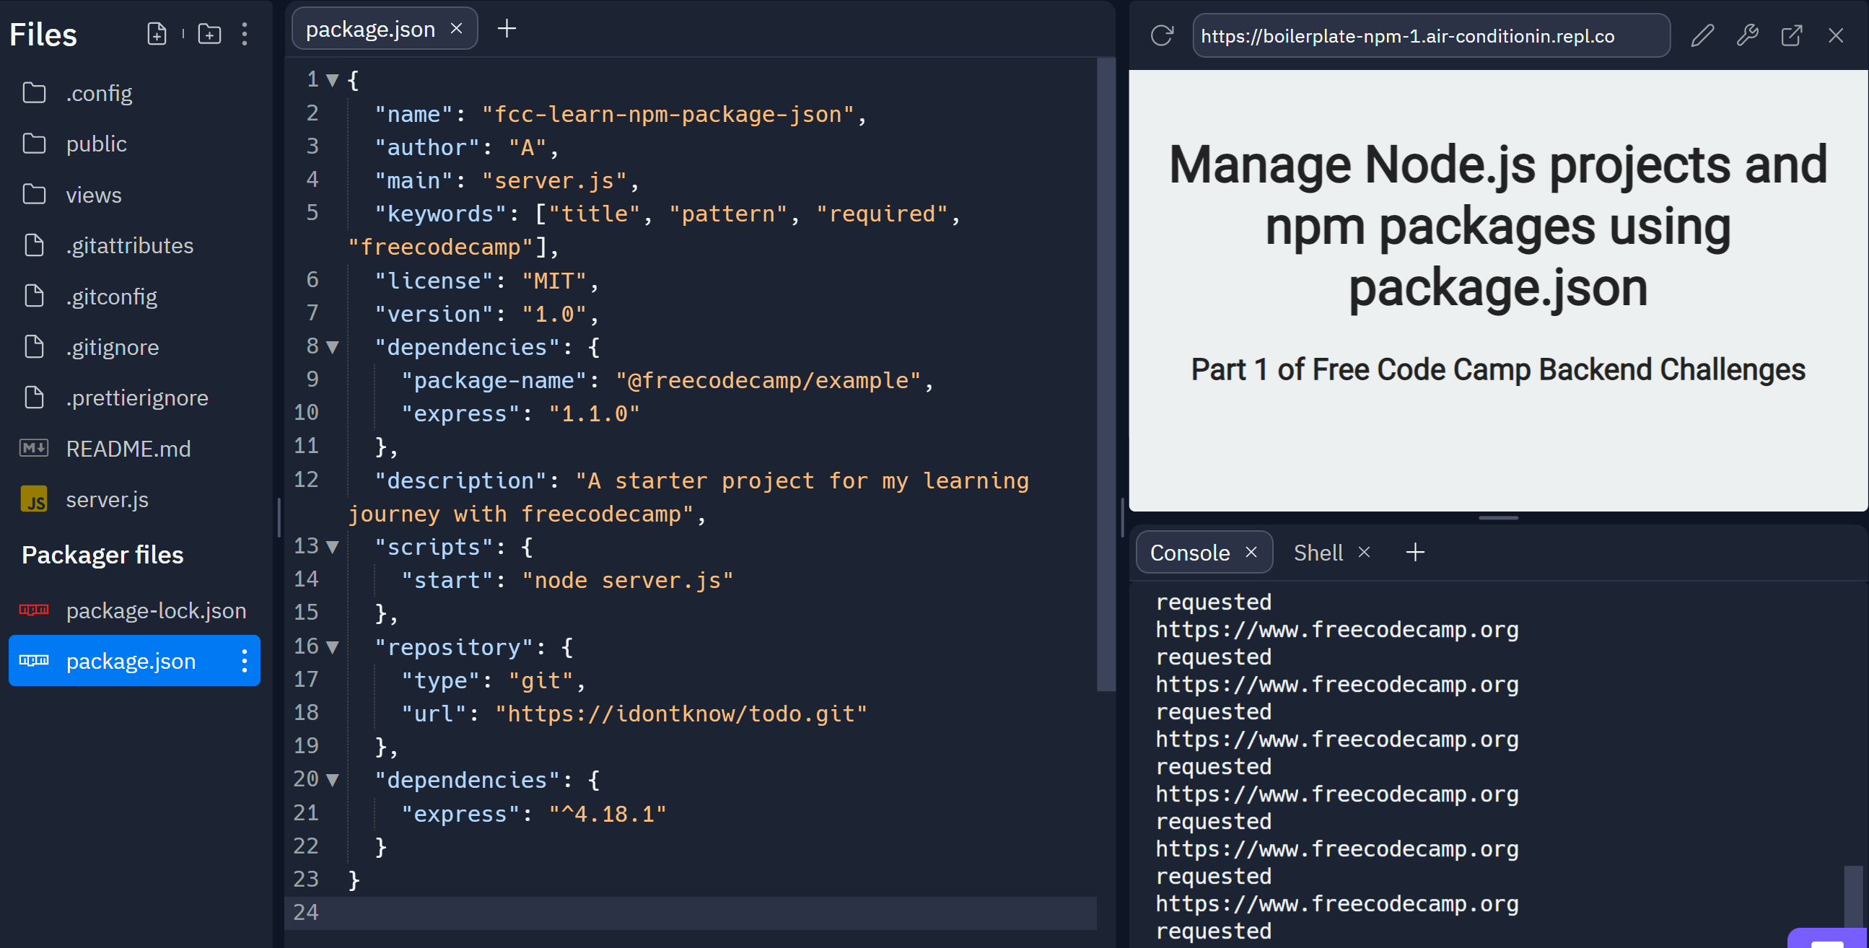Collapse the root object fold arrow
The width and height of the screenshot is (1869, 948).
pyautogui.click(x=332, y=80)
